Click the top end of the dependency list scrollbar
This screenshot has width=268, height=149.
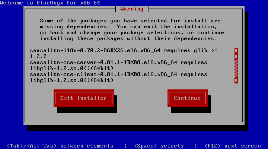click(x=236, y=50)
